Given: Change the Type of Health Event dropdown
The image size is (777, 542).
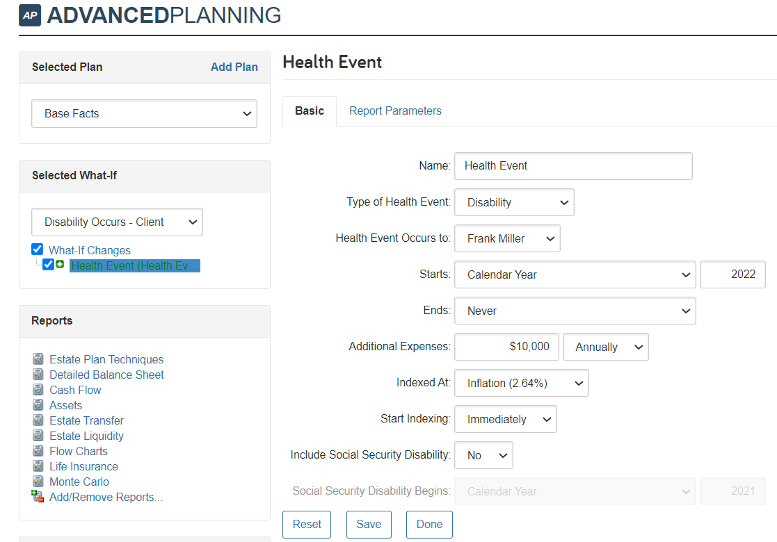Looking at the screenshot, I should pyautogui.click(x=514, y=202).
